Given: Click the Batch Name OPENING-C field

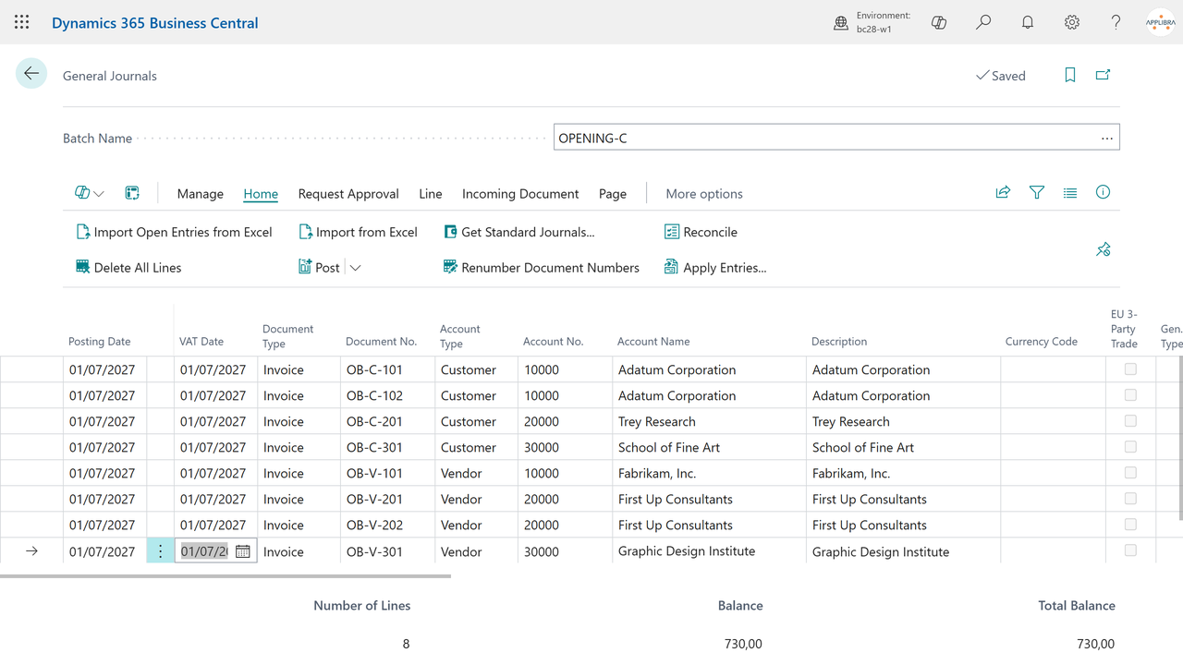Looking at the screenshot, I should coord(836,138).
